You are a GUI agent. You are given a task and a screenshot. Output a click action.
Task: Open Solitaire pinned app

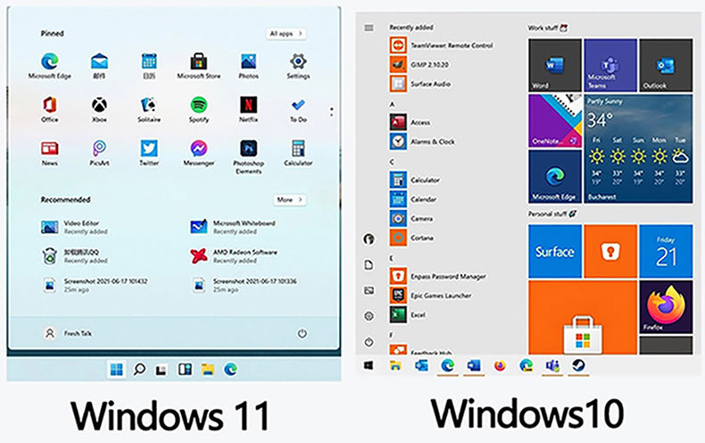point(149,109)
